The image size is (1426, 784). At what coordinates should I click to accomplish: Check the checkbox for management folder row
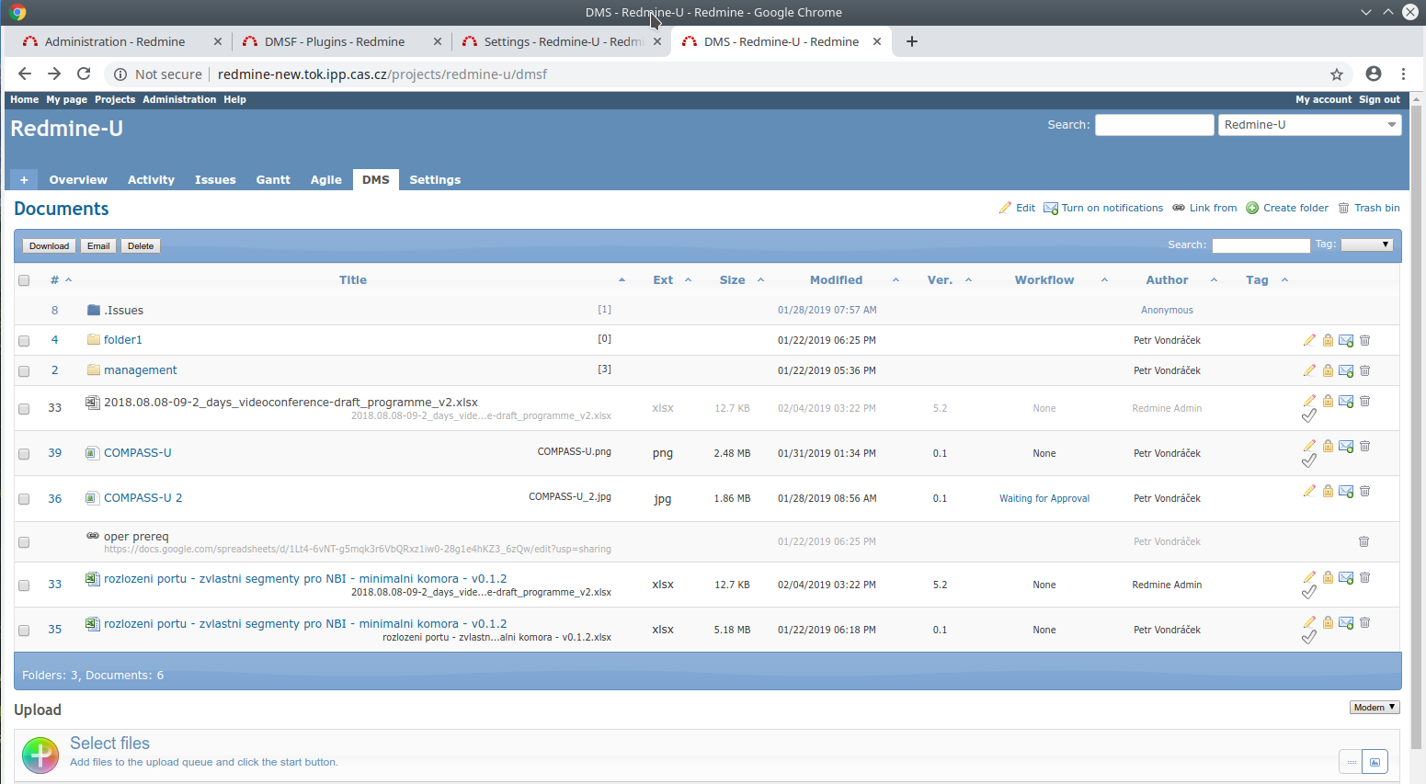tap(23, 370)
